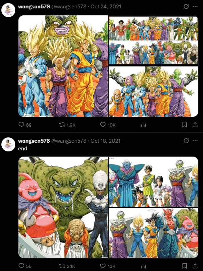Screen dimensions: 203x271
Task: Open replies on the 'end' post
Action: 25,266
